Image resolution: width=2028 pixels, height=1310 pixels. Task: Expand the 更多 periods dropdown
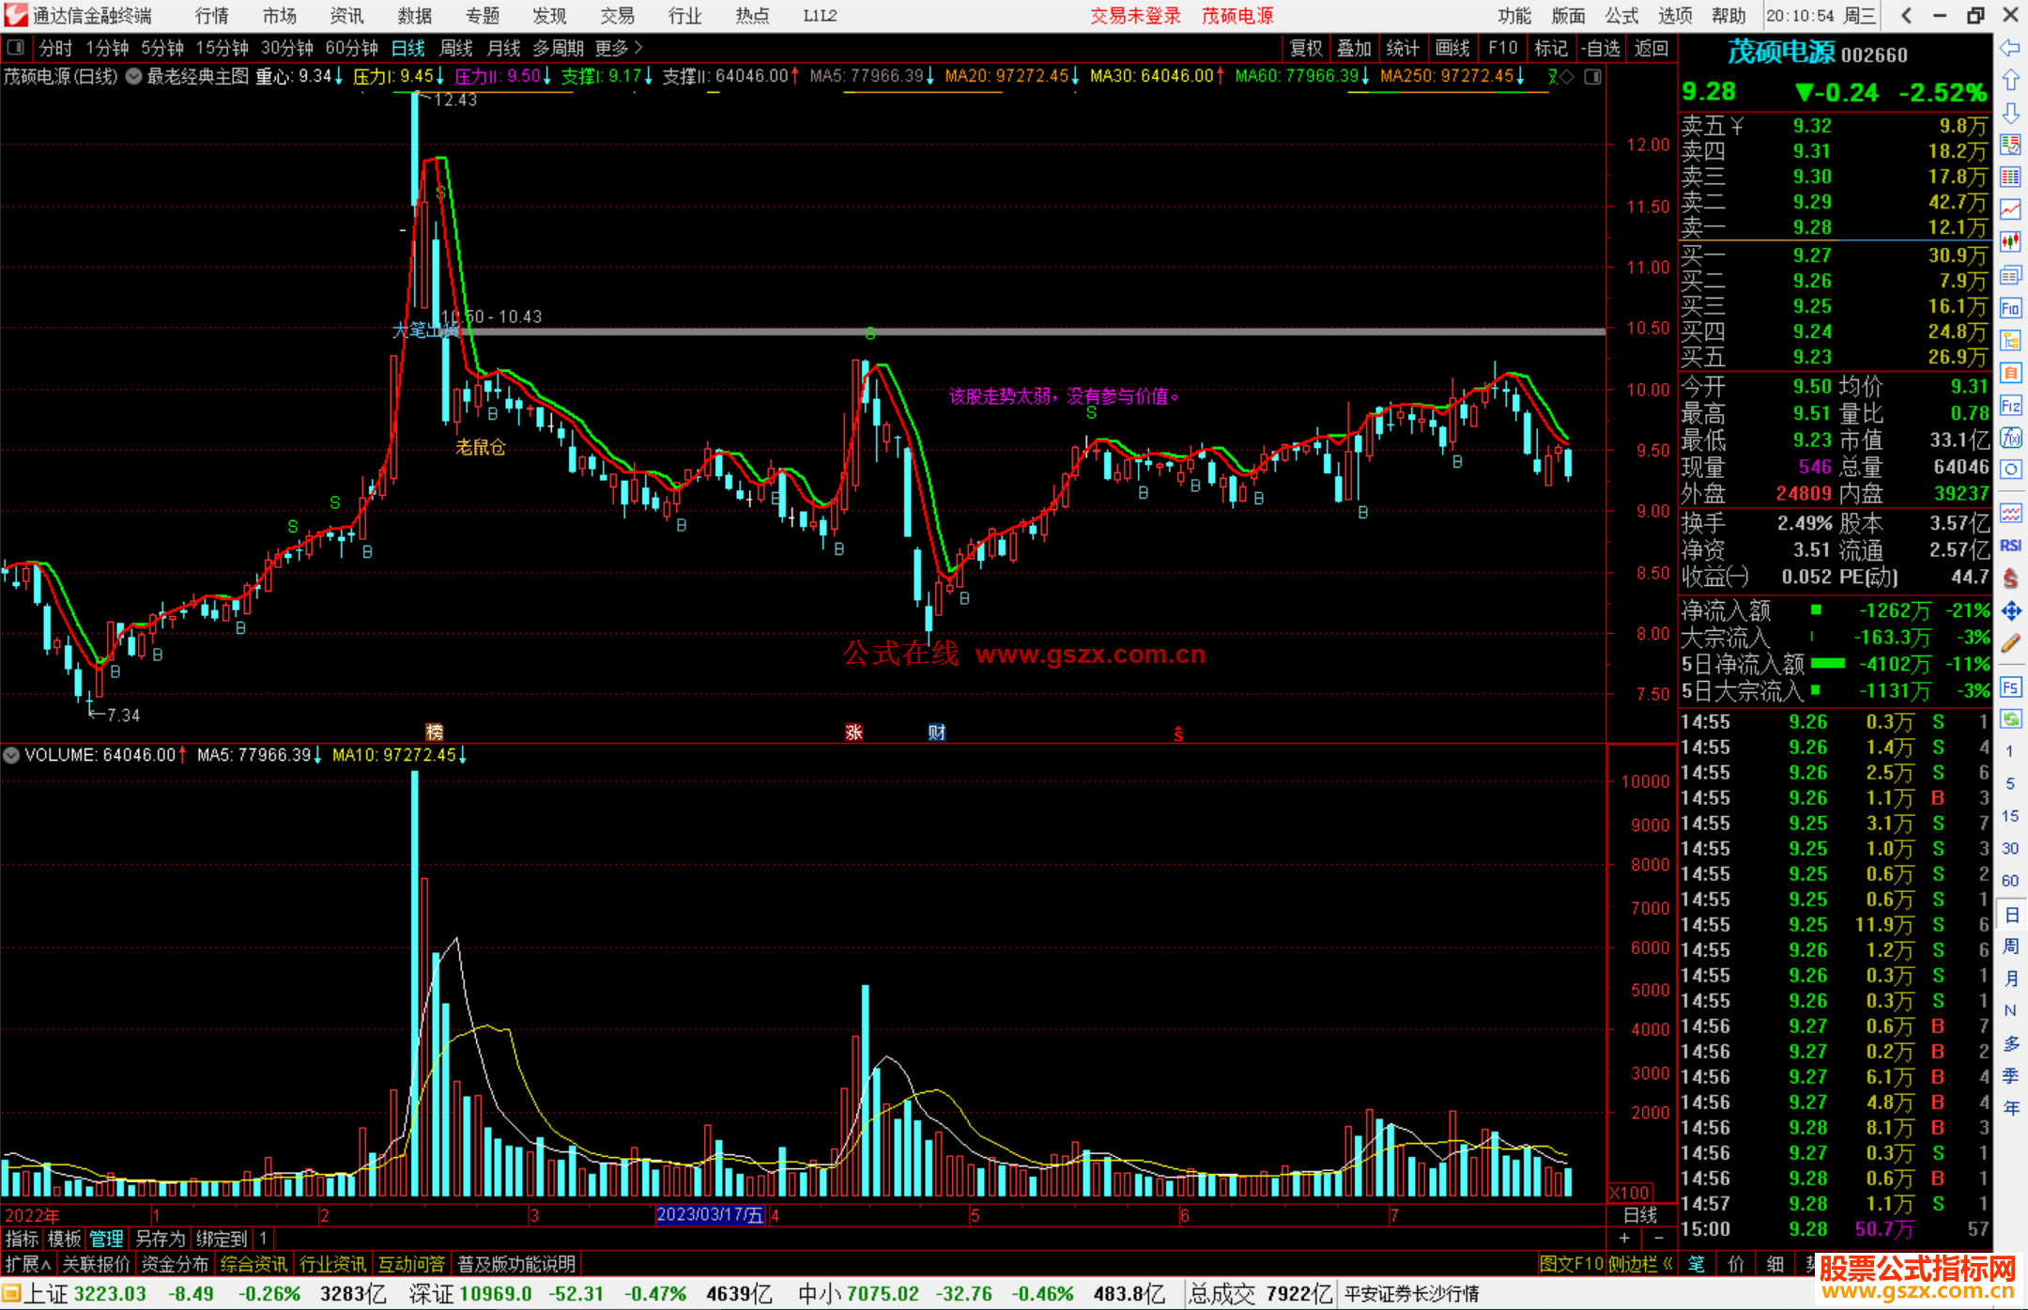pyautogui.click(x=618, y=48)
